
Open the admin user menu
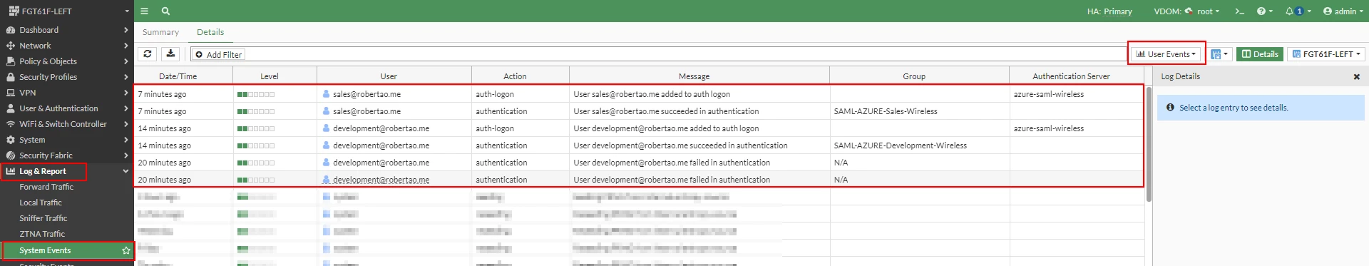(x=1343, y=11)
